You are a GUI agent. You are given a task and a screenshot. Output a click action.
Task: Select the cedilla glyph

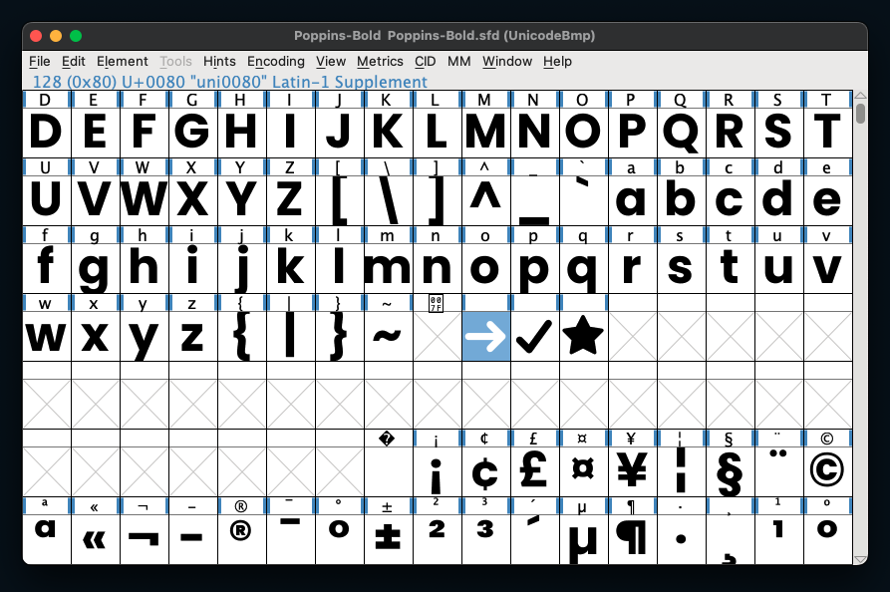(730, 539)
